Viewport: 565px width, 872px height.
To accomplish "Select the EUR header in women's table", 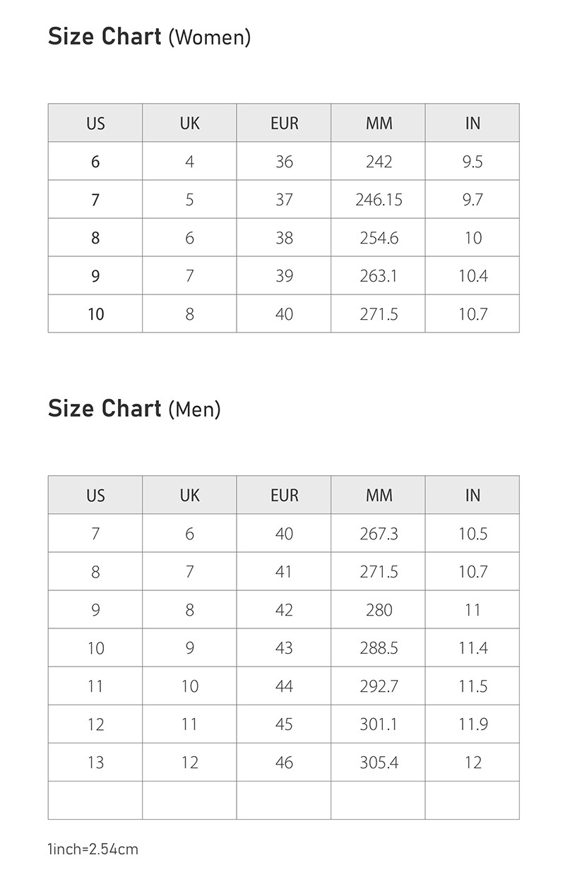I will pos(284,123).
